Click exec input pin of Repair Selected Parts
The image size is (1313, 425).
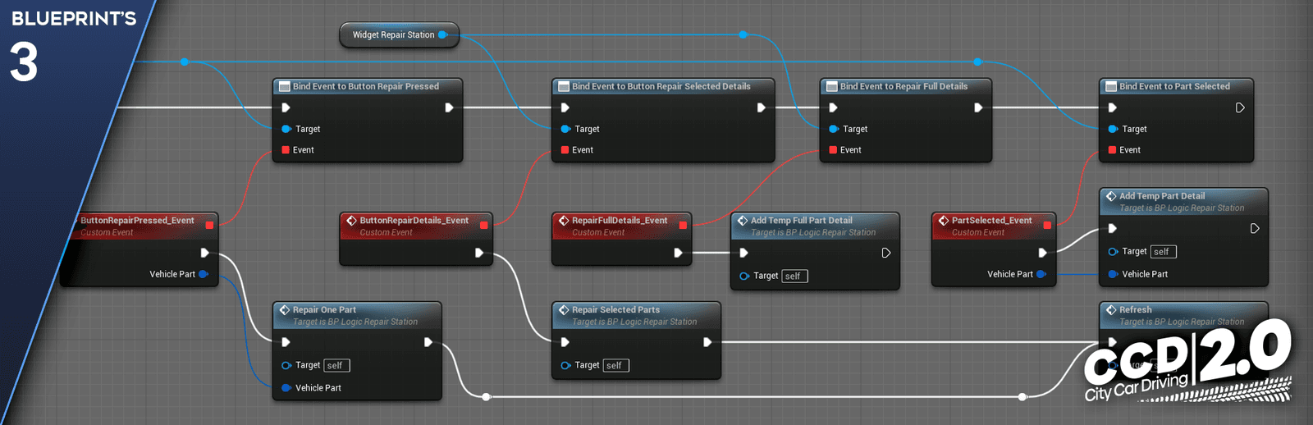tap(565, 342)
